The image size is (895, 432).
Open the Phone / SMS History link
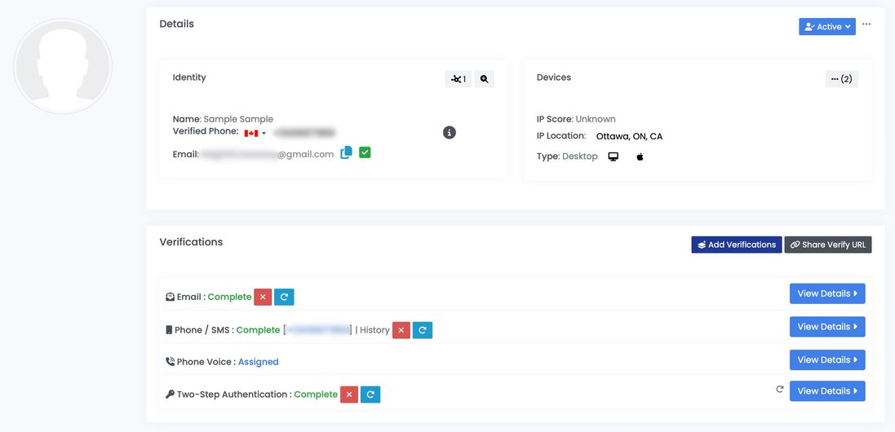pos(374,330)
